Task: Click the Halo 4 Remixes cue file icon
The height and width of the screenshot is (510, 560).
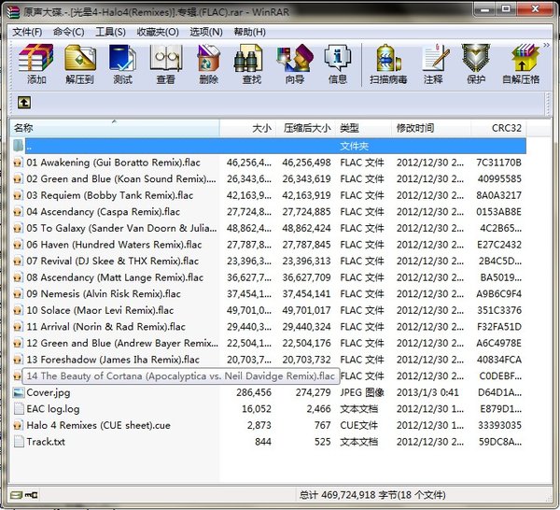Action: click(x=18, y=426)
